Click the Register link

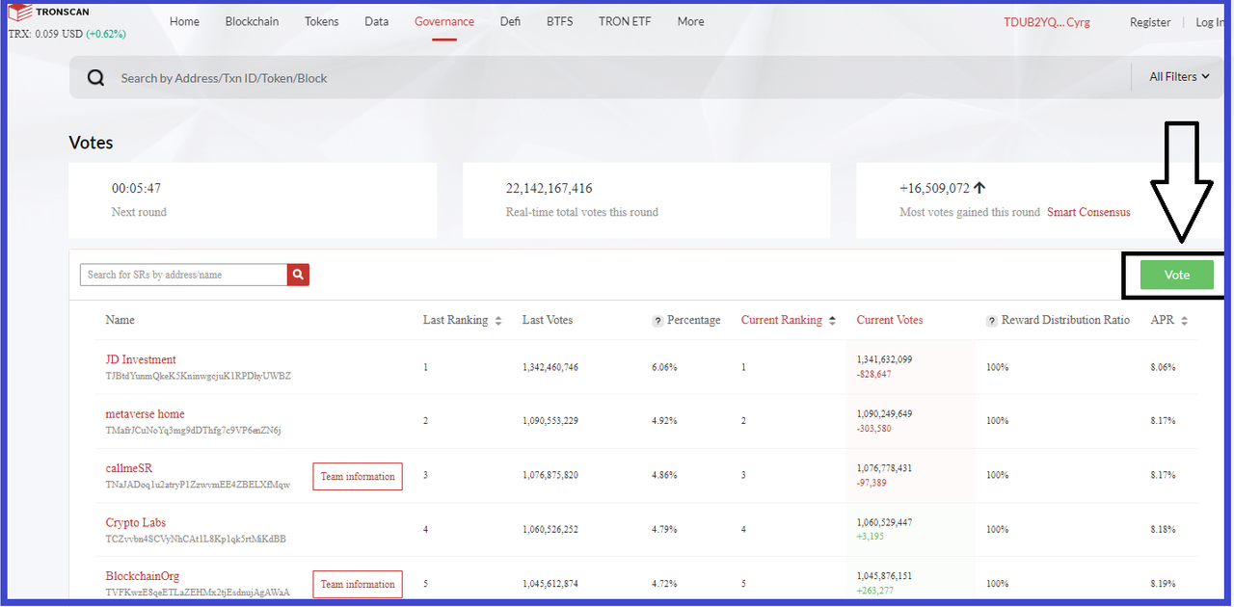[x=1150, y=22]
